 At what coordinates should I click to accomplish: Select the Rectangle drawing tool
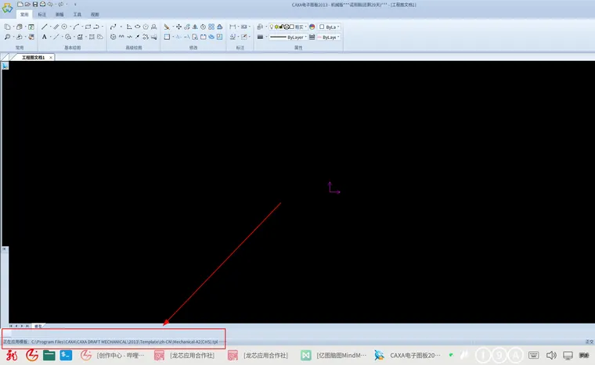pos(88,27)
